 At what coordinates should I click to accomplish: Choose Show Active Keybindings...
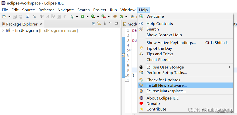point(185,43)
